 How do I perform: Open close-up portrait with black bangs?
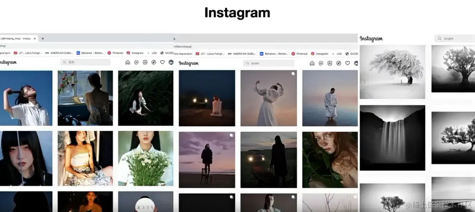point(26,158)
